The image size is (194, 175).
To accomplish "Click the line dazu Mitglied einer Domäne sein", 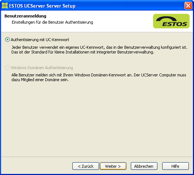I will point(40,80).
